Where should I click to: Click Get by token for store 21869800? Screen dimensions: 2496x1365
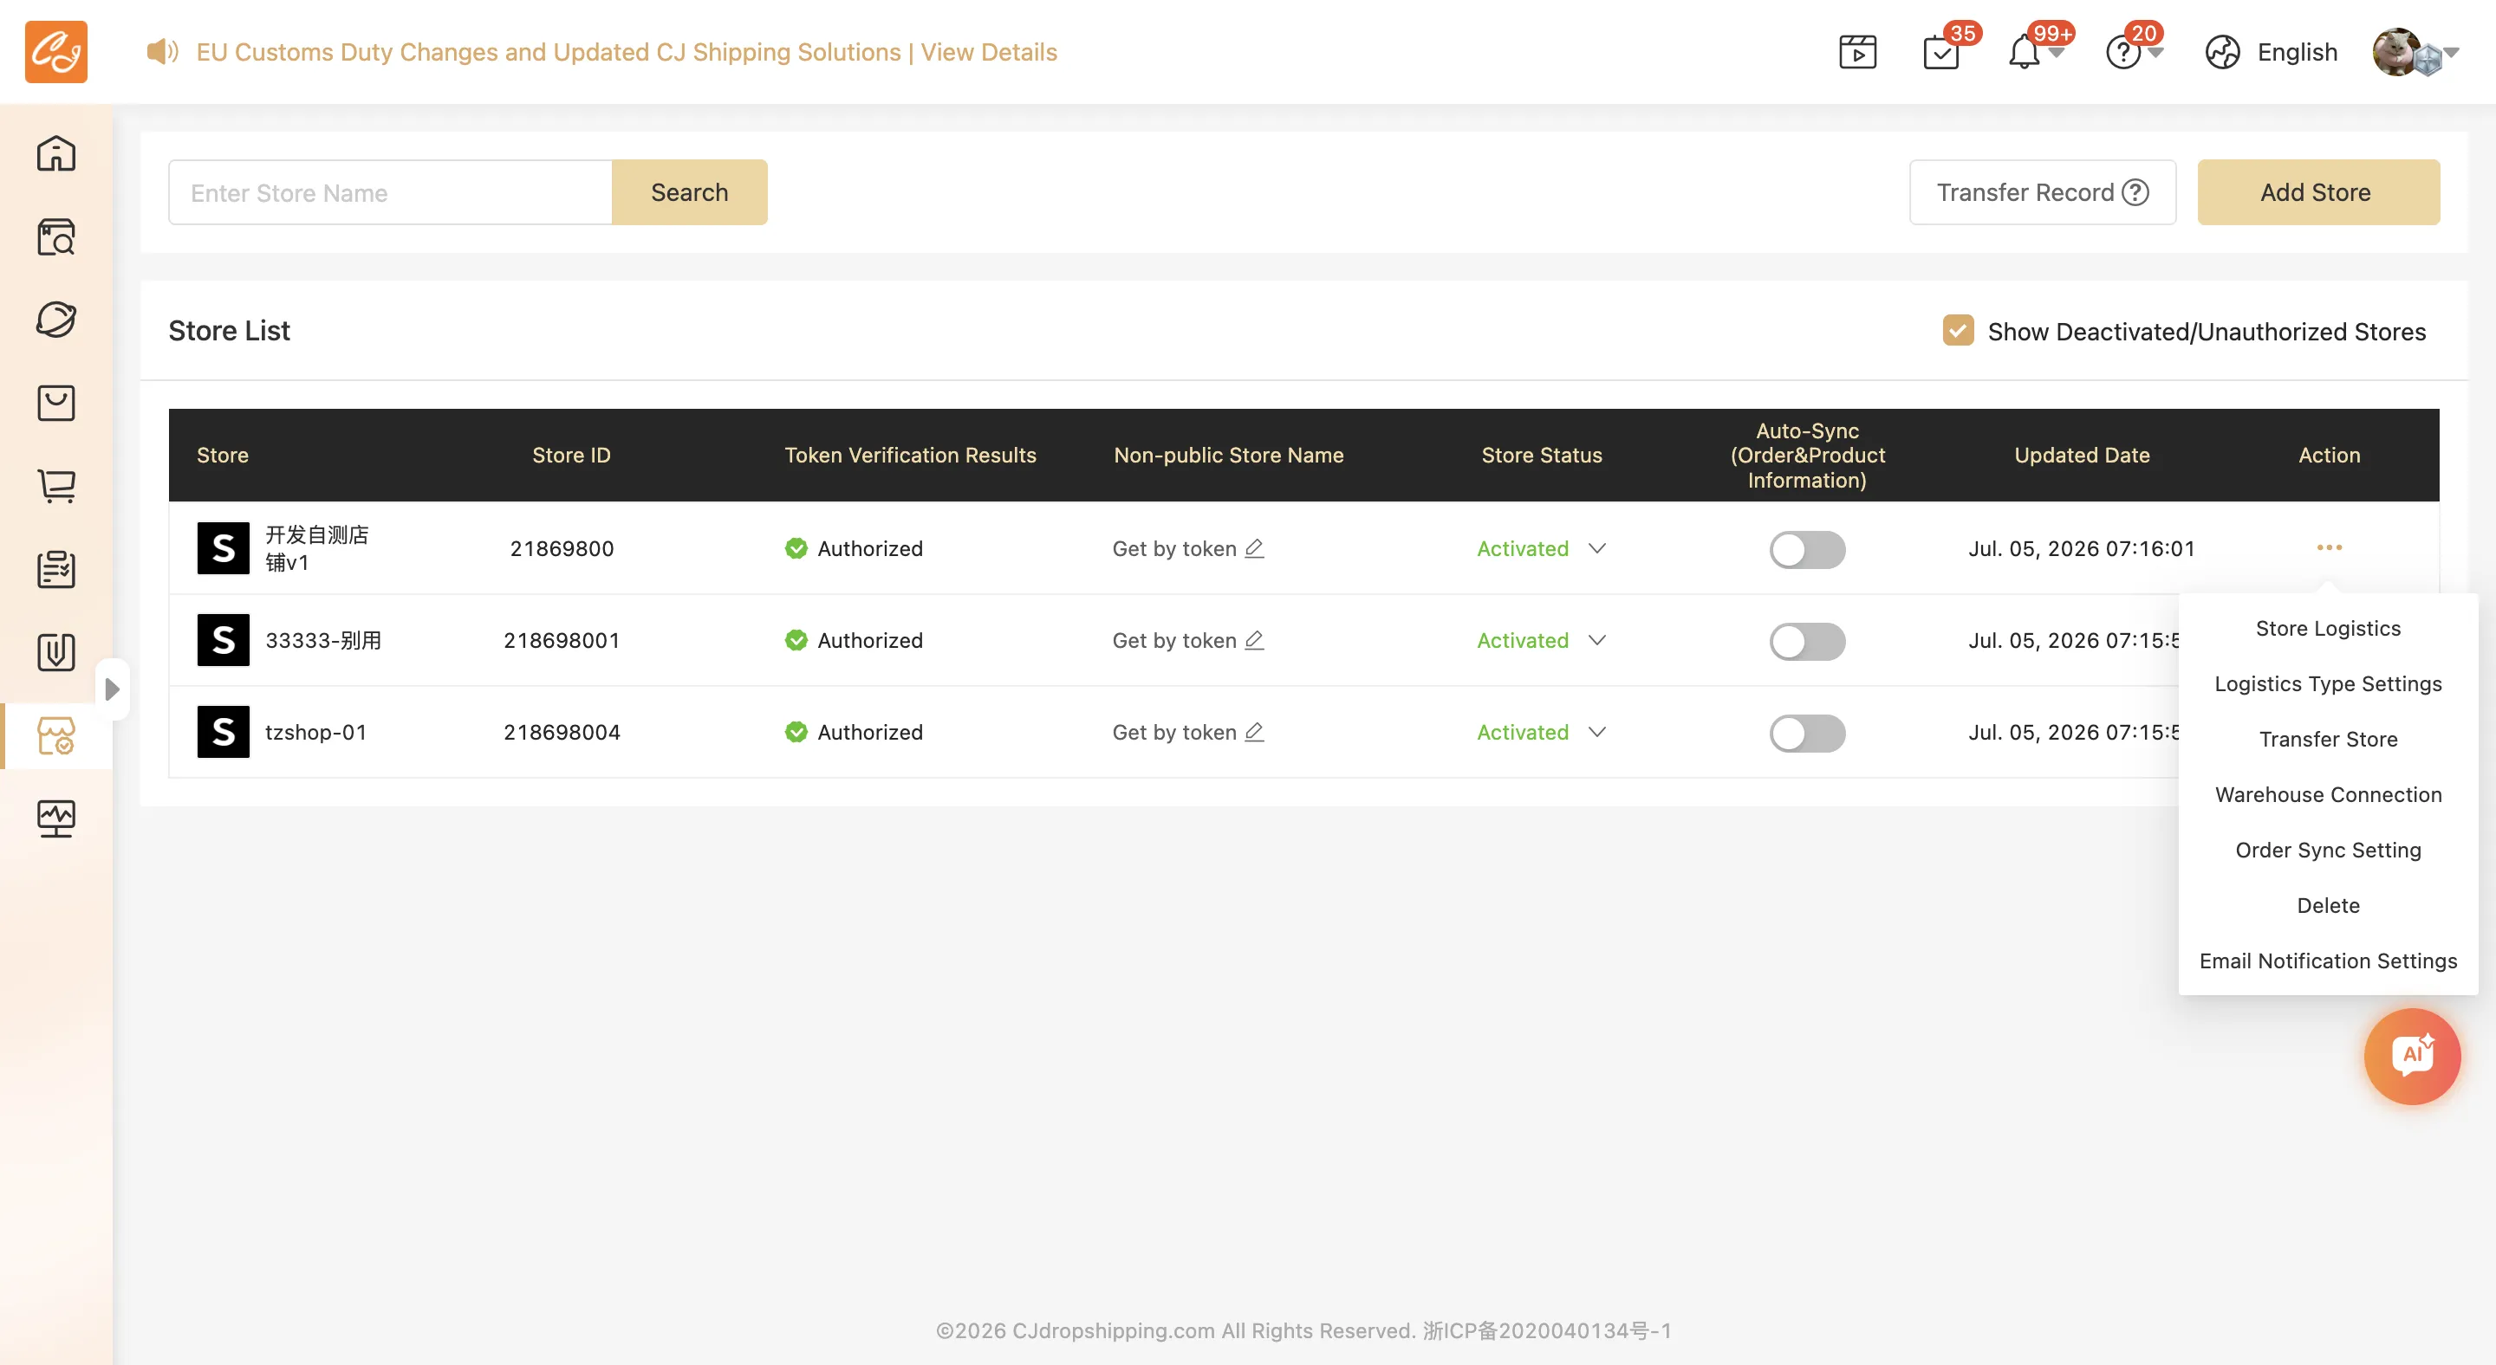pos(1174,548)
